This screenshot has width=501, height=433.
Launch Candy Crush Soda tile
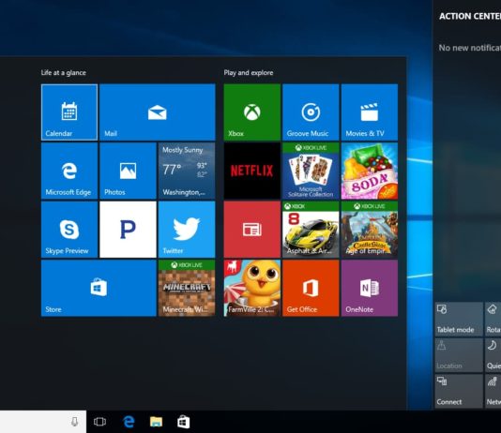point(370,171)
